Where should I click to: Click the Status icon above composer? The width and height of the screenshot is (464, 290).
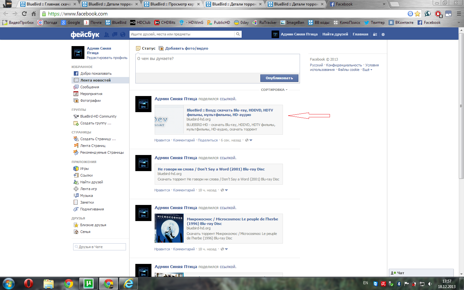[138, 48]
